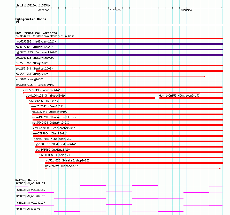Click right endpoint marker of nsv956605 line

(x=220, y=168)
